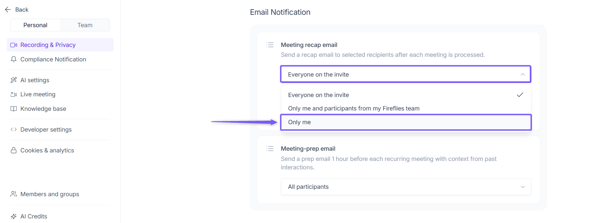The height and width of the screenshot is (223, 605).
Task: Click the Compliance Notification bell icon
Action: coord(14,59)
